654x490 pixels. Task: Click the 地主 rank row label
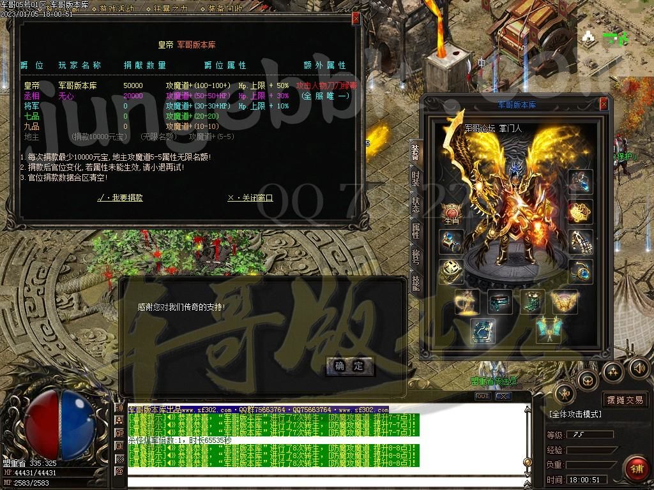31,137
